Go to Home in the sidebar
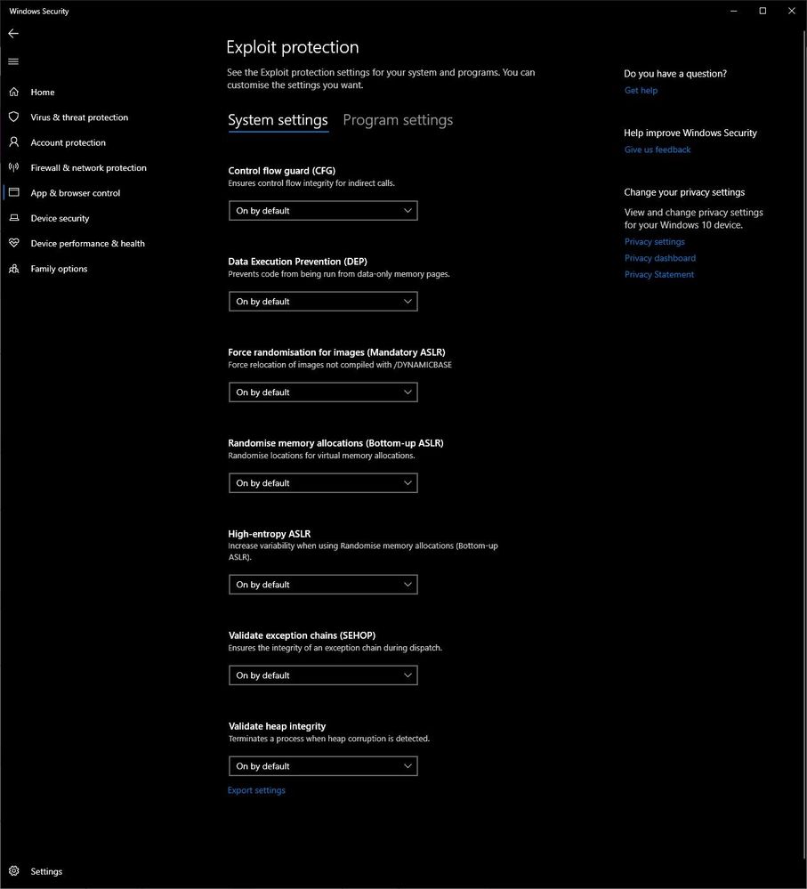The image size is (807, 889). point(43,92)
